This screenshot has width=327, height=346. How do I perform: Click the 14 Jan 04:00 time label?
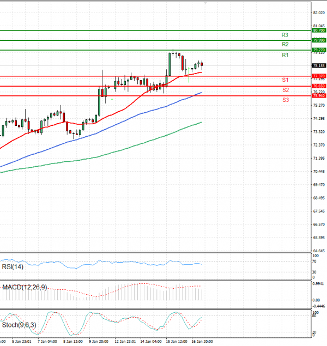coord(151,341)
